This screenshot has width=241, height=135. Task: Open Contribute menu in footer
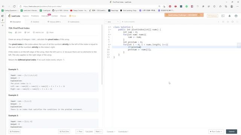click(x=123, y=132)
